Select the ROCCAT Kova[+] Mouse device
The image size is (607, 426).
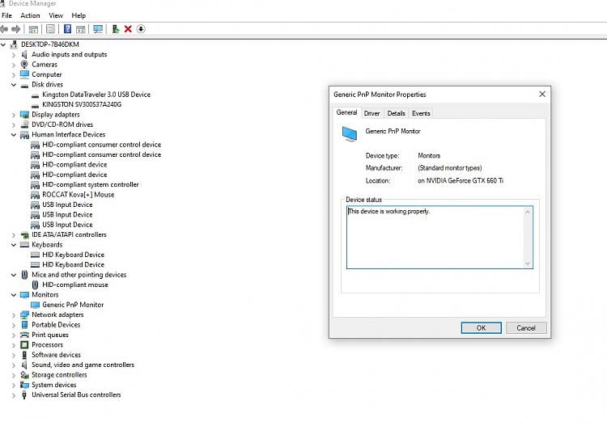pos(78,195)
